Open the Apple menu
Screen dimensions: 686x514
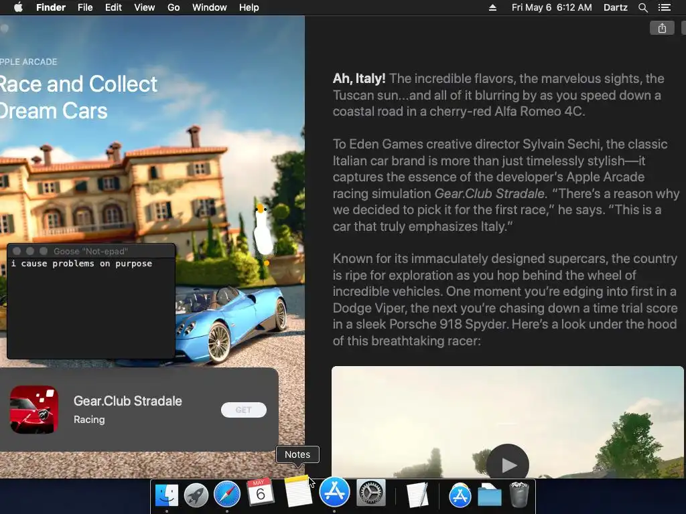click(18, 7)
